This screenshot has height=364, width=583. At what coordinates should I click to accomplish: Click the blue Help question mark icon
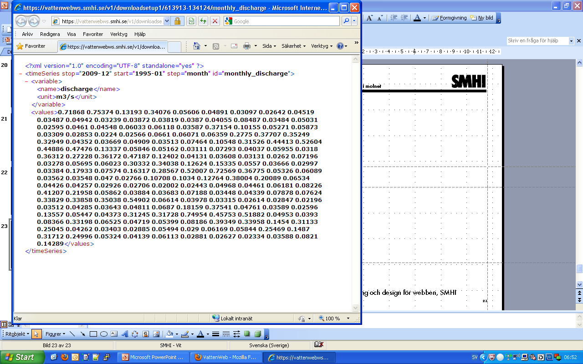[x=340, y=46]
